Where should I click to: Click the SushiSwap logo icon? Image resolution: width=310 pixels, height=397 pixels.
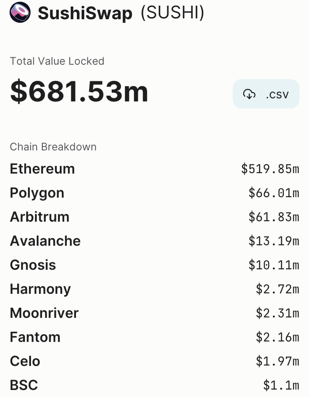pyautogui.click(x=20, y=13)
